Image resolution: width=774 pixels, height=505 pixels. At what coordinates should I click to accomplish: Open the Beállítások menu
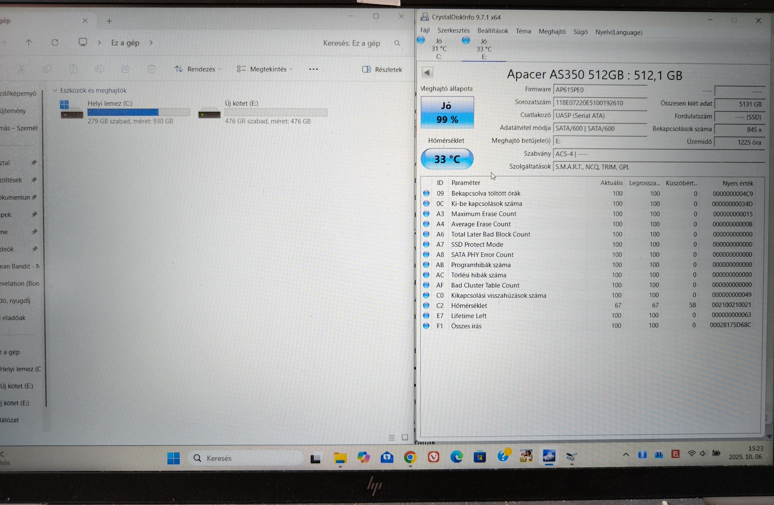click(x=493, y=31)
